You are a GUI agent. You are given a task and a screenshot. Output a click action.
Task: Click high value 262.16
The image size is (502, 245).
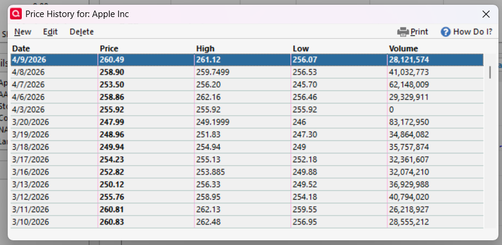pos(209,97)
